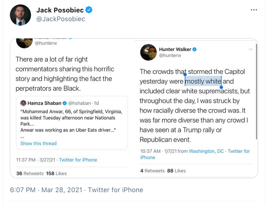Click the '6:07 PM · Mar 28, 2021' timestamp
268x205 pixels.
pyautogui.click(x=46, y=190)
